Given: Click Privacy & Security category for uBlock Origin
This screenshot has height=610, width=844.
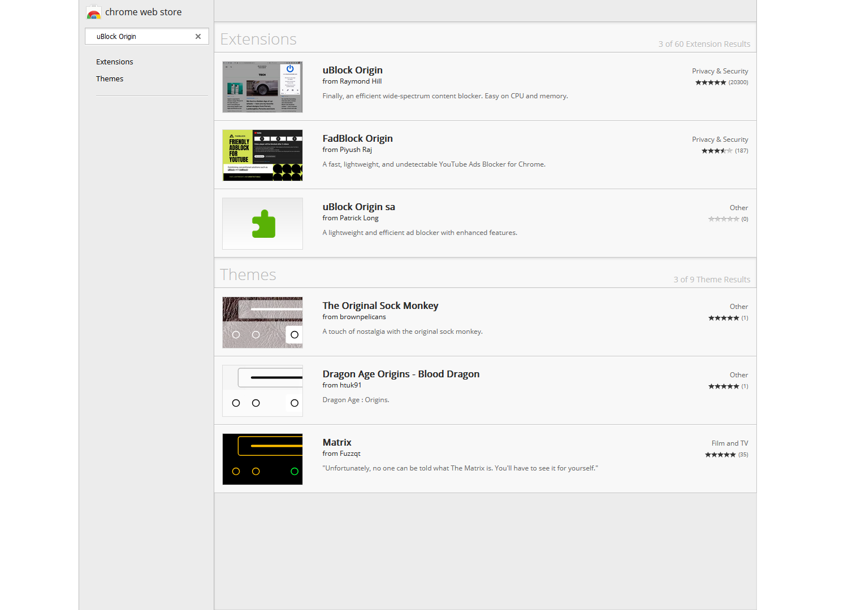Looking at the screenshot, I should coord(720,71).
